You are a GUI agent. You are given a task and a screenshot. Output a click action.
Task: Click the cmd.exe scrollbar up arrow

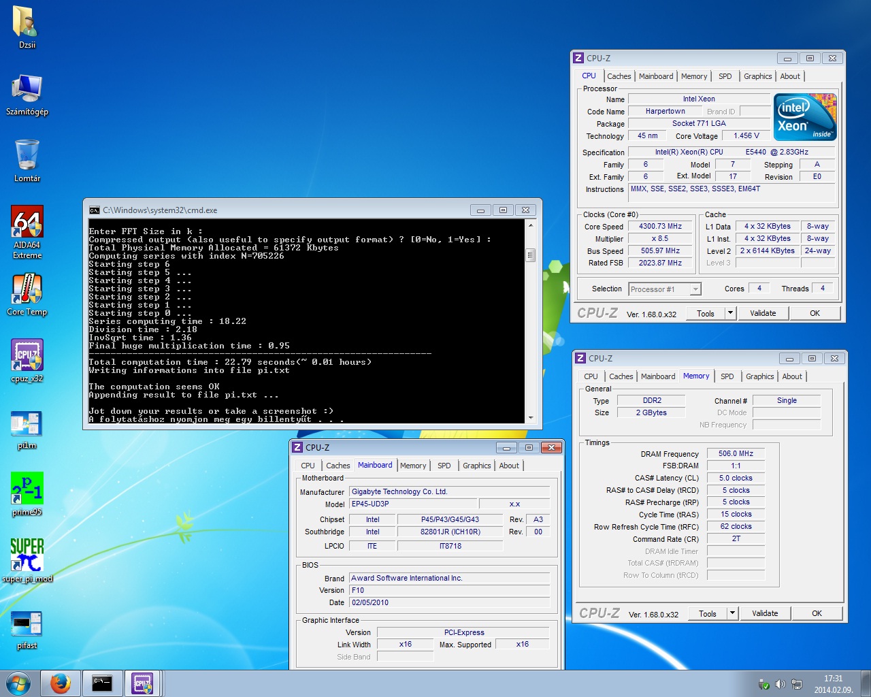point(531,225)
